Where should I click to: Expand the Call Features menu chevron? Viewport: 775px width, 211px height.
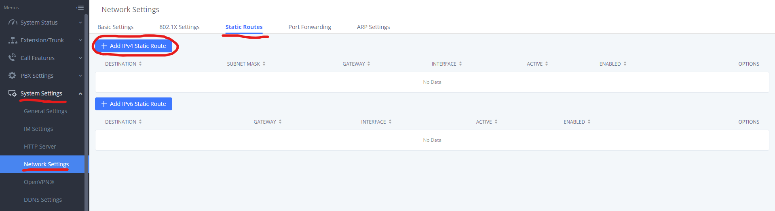(x=80, y=58)
